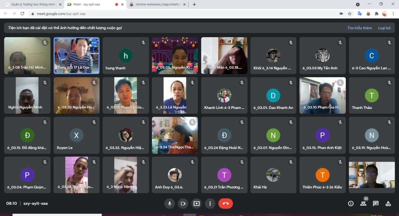Click the orange "T" avatar of Thiên Phúc
This screenshot has height=216, width=399.
tap(323, 175)
